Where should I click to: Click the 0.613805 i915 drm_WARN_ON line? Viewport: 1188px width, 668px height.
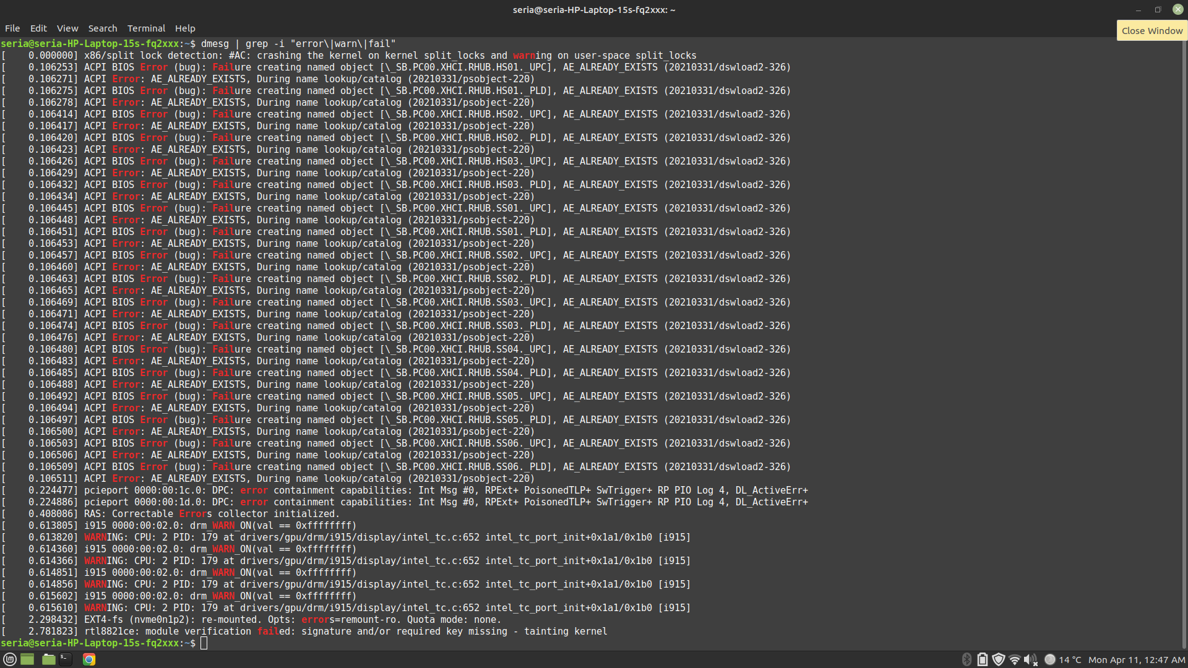point(179,526)
